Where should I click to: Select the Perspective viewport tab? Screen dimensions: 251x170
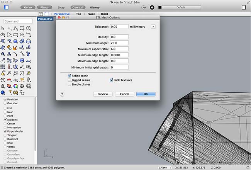pyautogui.click(x=62, y=14)
